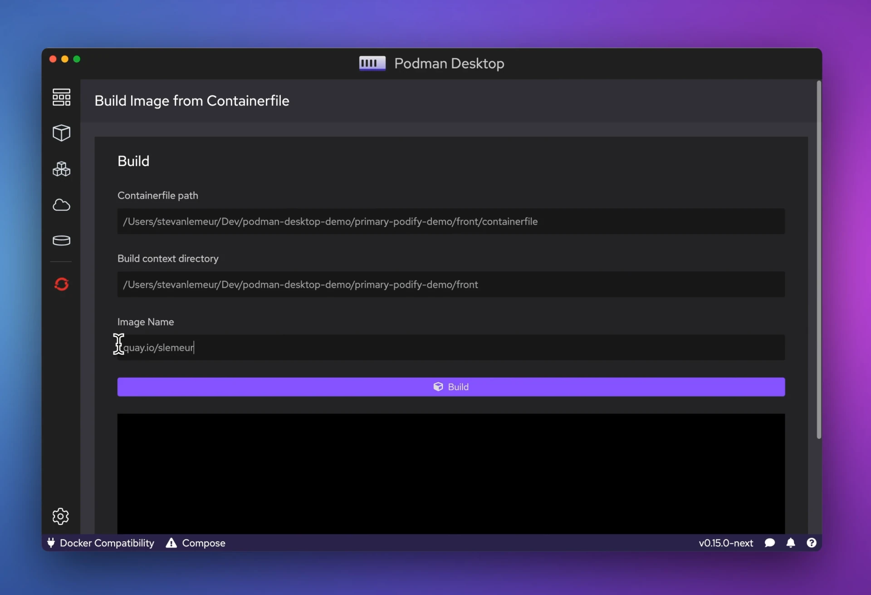Viewport: 871px width, 595px height.
Task: Click the v0.15.0-next version label
Action: click(x=726, y=543)
